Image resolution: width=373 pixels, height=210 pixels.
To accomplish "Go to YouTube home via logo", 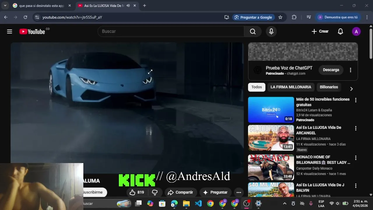I will [32, 32].
